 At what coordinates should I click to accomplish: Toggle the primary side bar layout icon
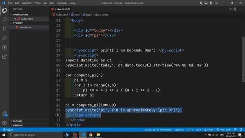point(202,3)
